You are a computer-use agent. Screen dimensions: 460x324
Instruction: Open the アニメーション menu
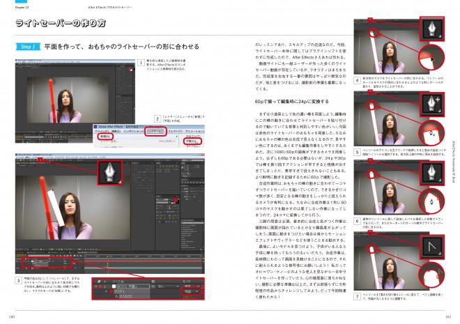[194, 132]
